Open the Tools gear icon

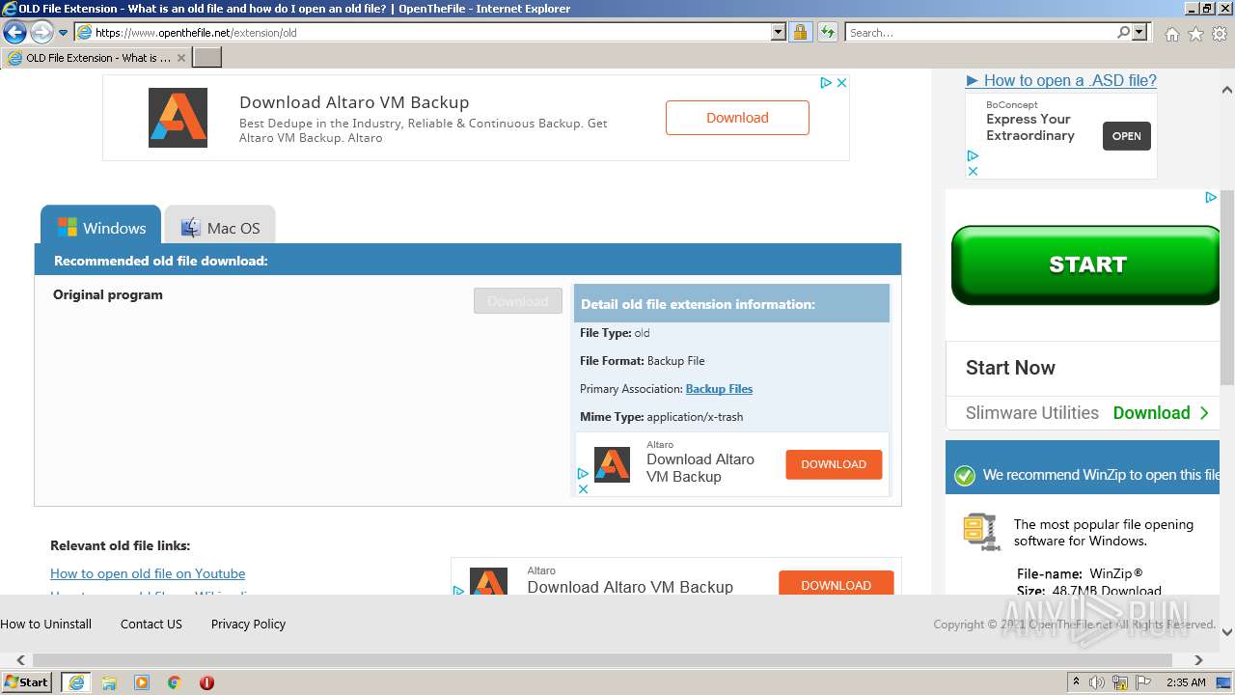tap(1220, 34)
